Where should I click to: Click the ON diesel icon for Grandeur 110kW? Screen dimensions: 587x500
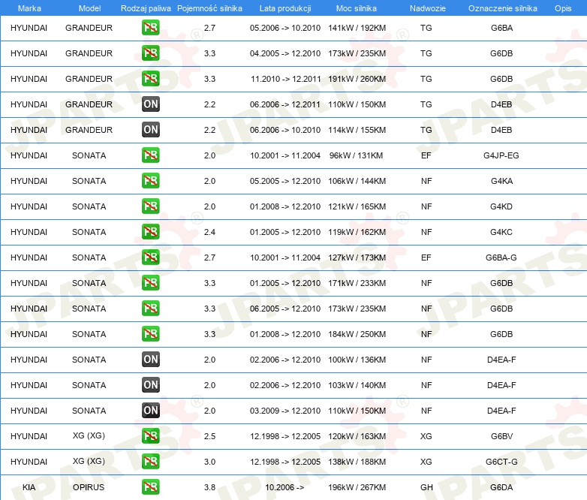(150, 104)
